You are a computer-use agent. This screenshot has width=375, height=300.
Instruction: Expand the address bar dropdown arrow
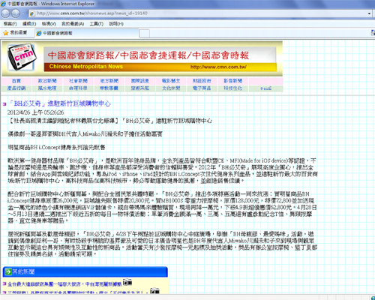(369, 13)
